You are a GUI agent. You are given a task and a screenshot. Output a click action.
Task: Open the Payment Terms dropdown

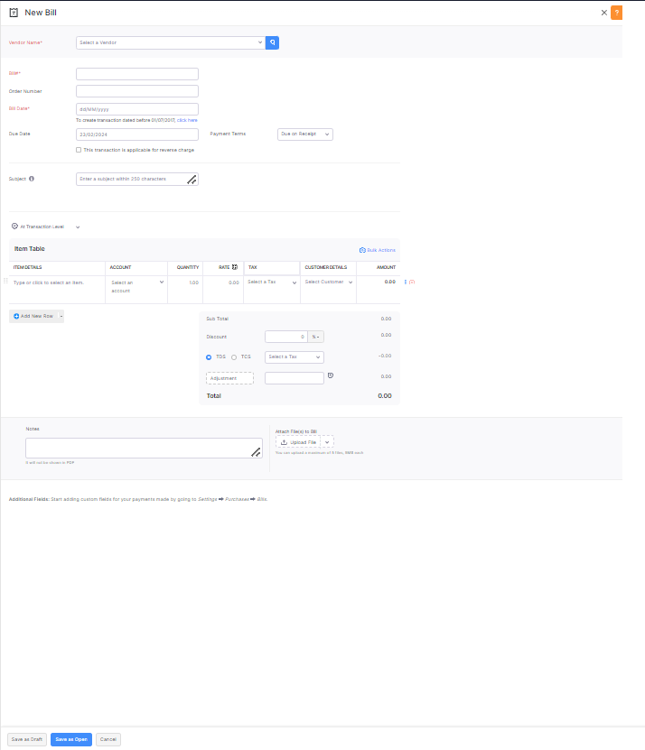click(x=305, y=134)
